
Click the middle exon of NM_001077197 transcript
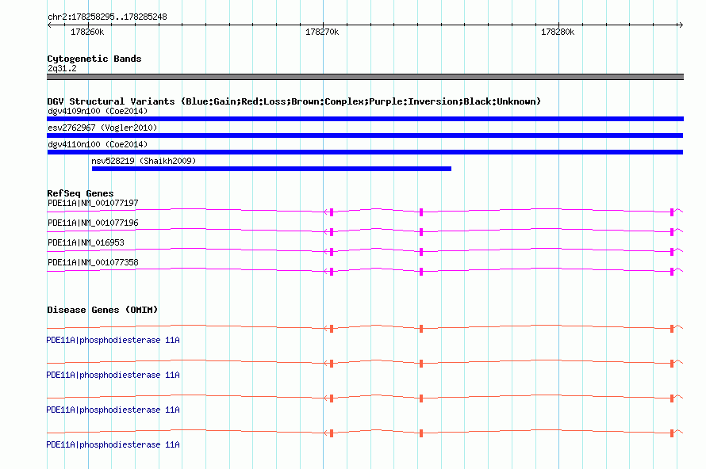pyautogui.click(x=421, y=212)
